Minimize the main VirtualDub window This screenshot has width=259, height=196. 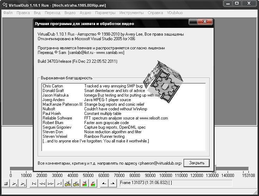[x=228, y=4]
